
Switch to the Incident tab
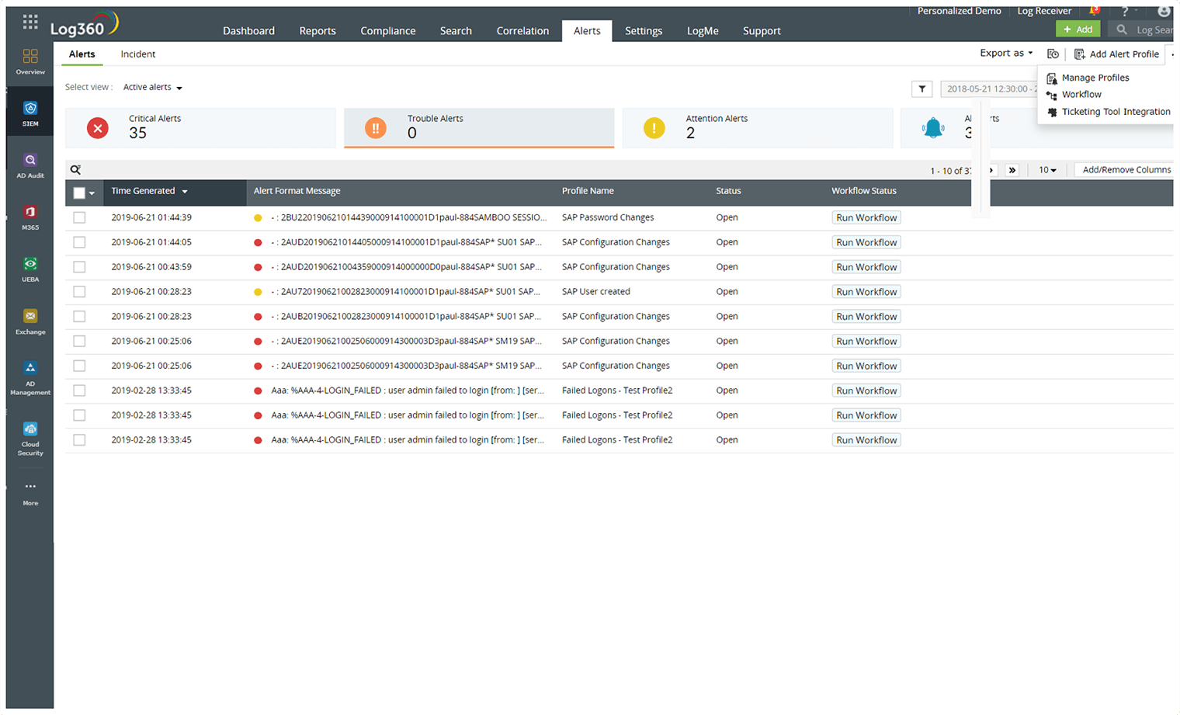(137, 54)
